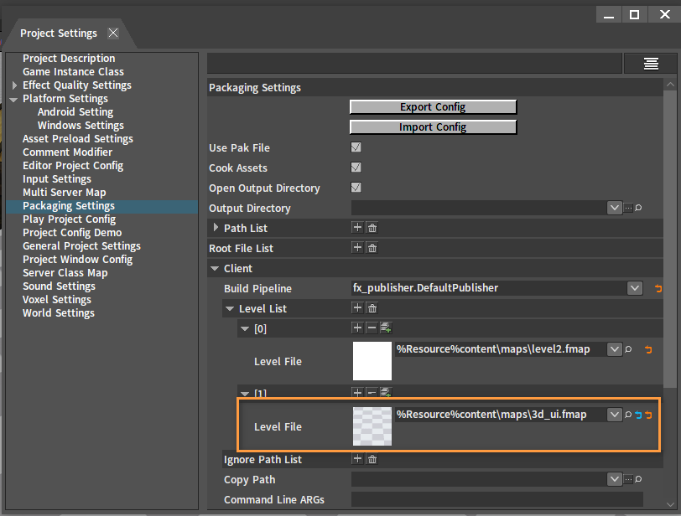Open Asset Preload Settings
681x516 pixels.
click(78, 139)
